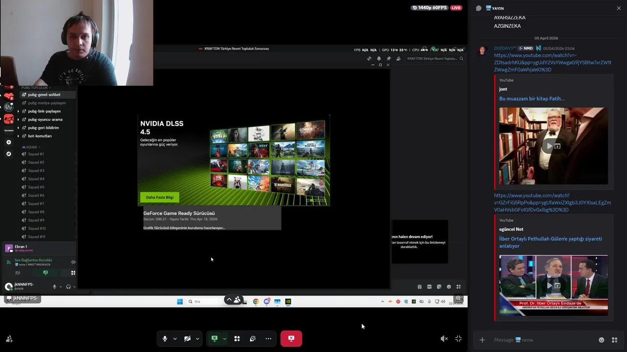The width and height of the screenshot is (627, 352).
Task: Toggle small camera icon in voice panel
Action: [x=18, y=273]
